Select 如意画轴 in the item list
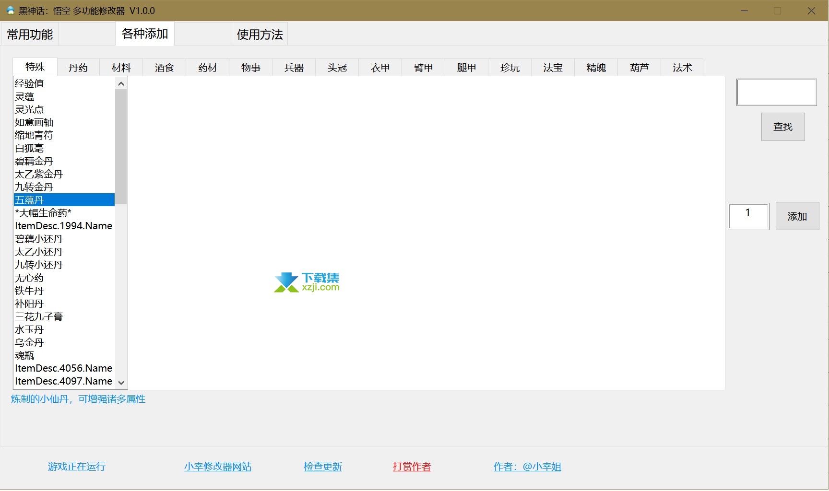Screen dimensions: 829x491 tap(64, 122)
